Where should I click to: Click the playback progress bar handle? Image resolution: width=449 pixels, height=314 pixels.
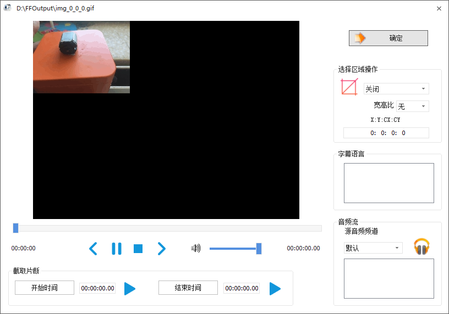pos(16,228)
